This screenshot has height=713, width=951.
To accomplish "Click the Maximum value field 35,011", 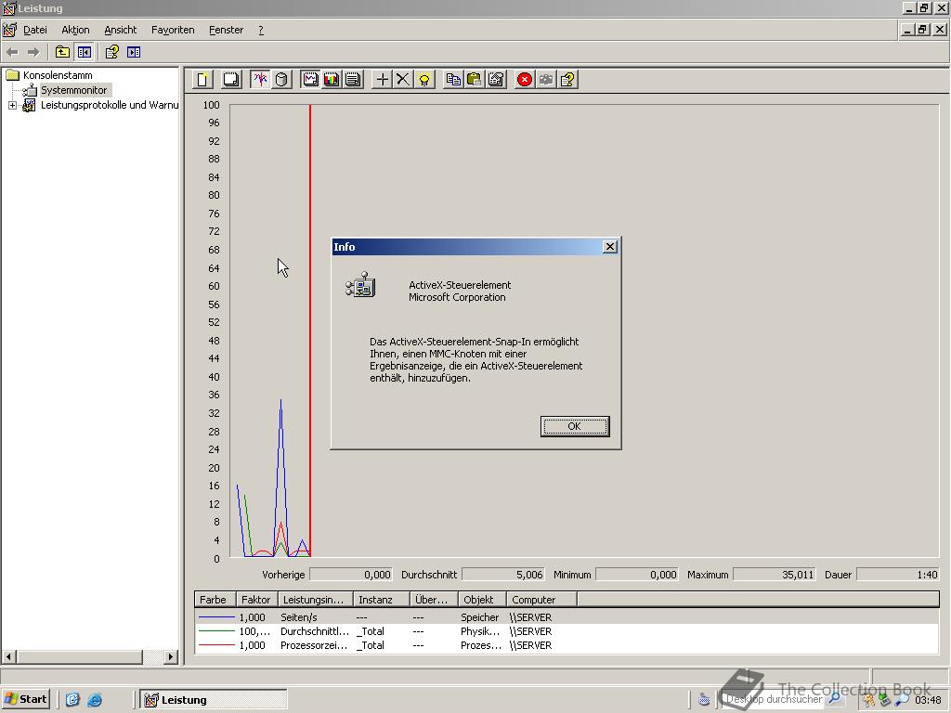I will (775, 574).
